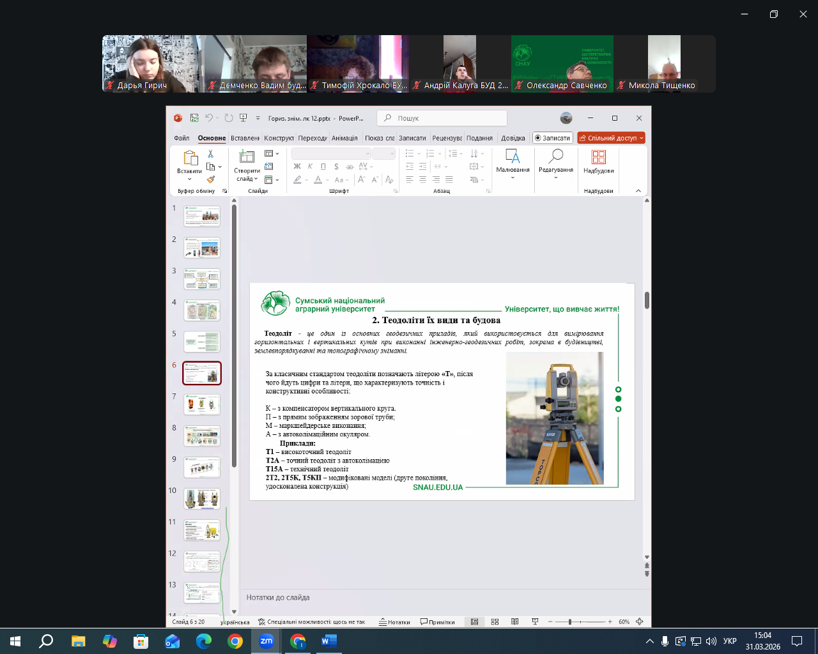The height and width of the screenshot is (654, 818).
Task: Toggle Нотатки notes pane in status bar
Action: [x=394, y=621]
